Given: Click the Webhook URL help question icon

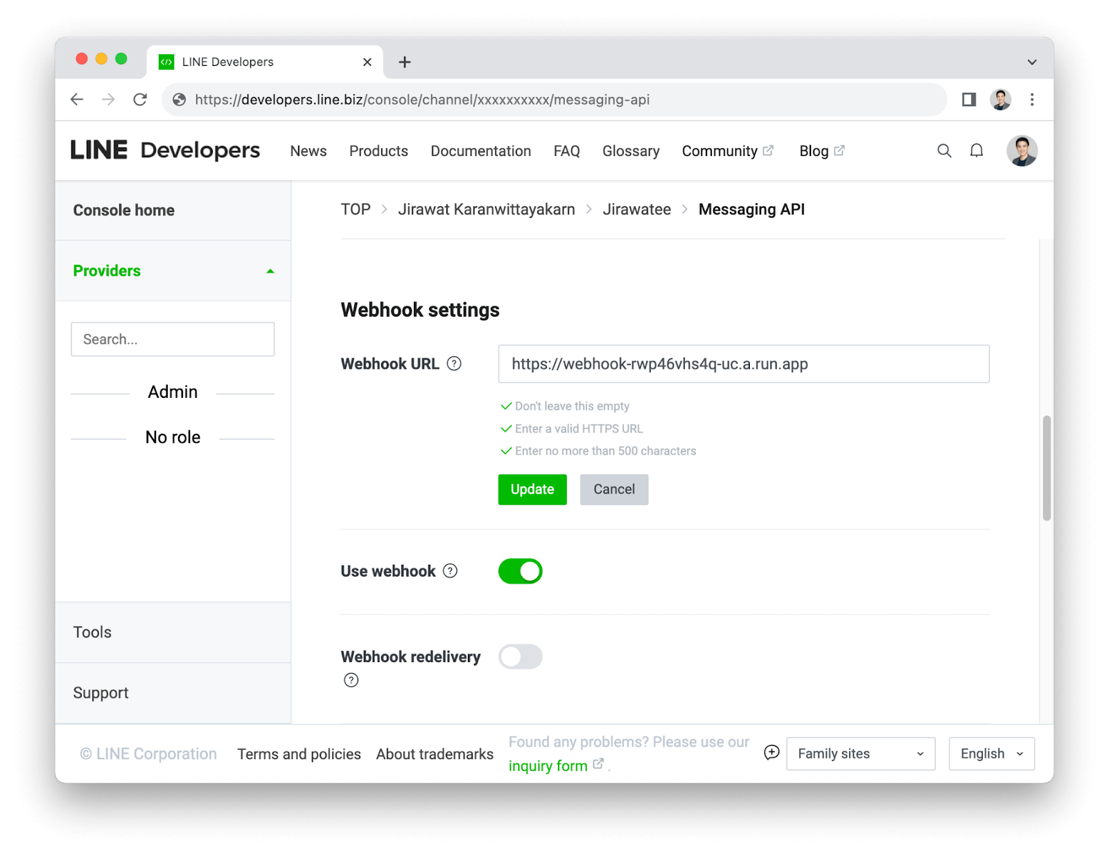Looking at the screenshot, I should 454,364.
